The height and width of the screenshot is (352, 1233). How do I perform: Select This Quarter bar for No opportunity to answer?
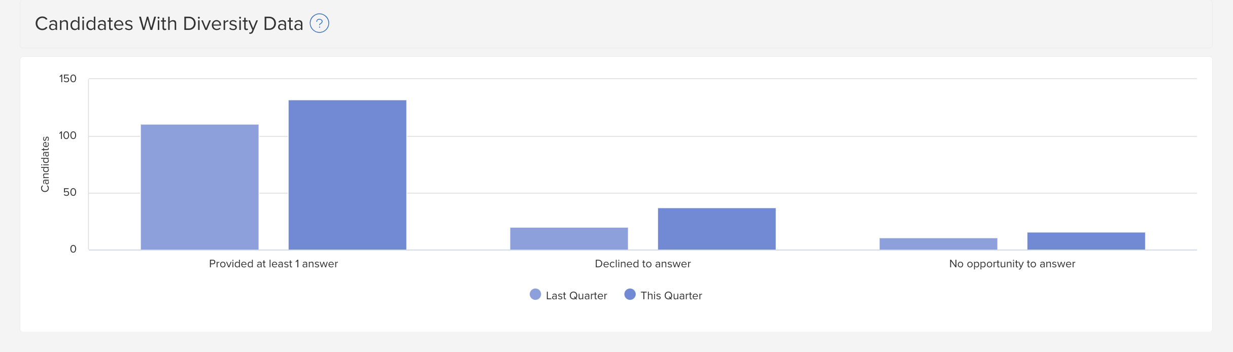[1086, 241]
